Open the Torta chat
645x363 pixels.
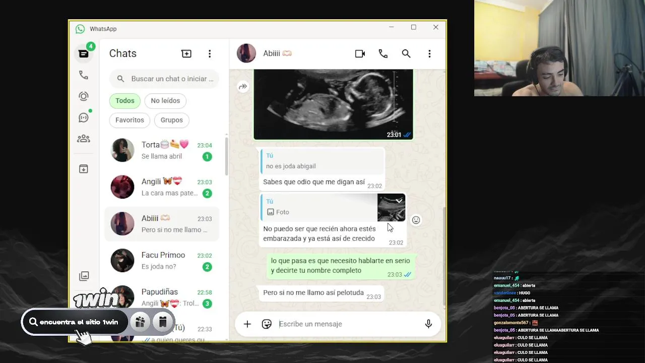[x=162, y=150]
